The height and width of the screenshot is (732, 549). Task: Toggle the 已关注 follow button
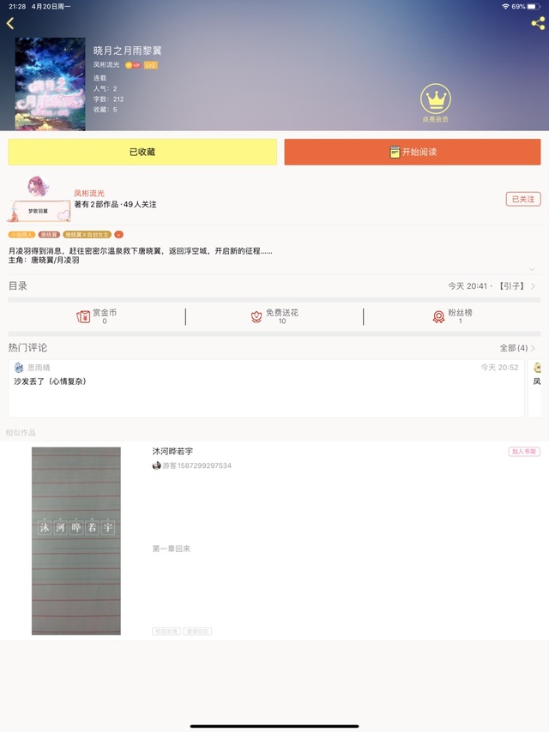523,200
